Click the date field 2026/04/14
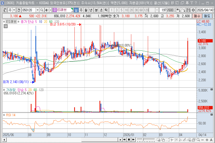The image size is (215, 143). click(205, 10)
